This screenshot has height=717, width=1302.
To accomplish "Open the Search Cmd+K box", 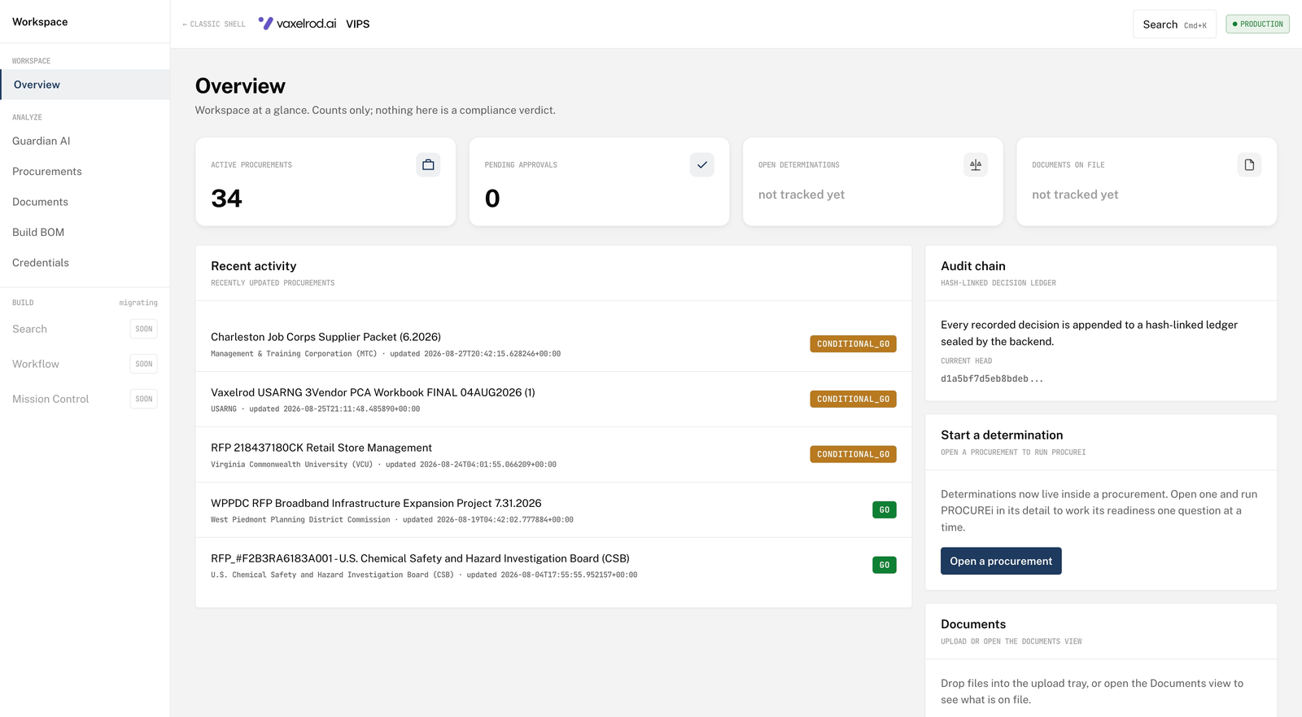I will [x=1174, y=24].
